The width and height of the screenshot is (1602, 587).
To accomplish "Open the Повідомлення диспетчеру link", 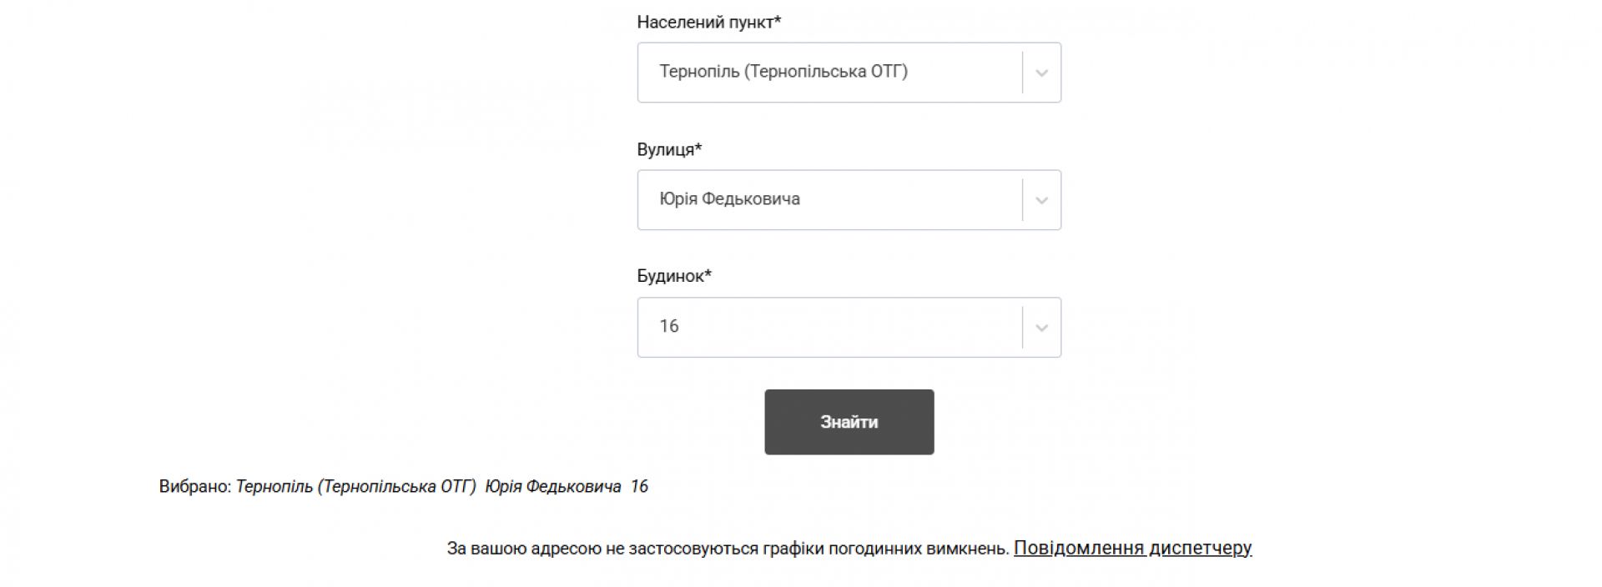I will [x=1132, y=548].
